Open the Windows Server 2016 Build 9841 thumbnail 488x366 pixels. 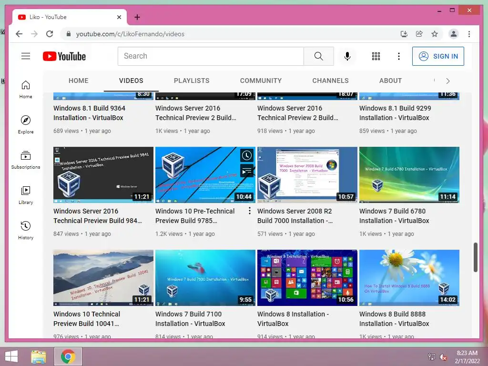pyautogui.click(x=103, y=174)
